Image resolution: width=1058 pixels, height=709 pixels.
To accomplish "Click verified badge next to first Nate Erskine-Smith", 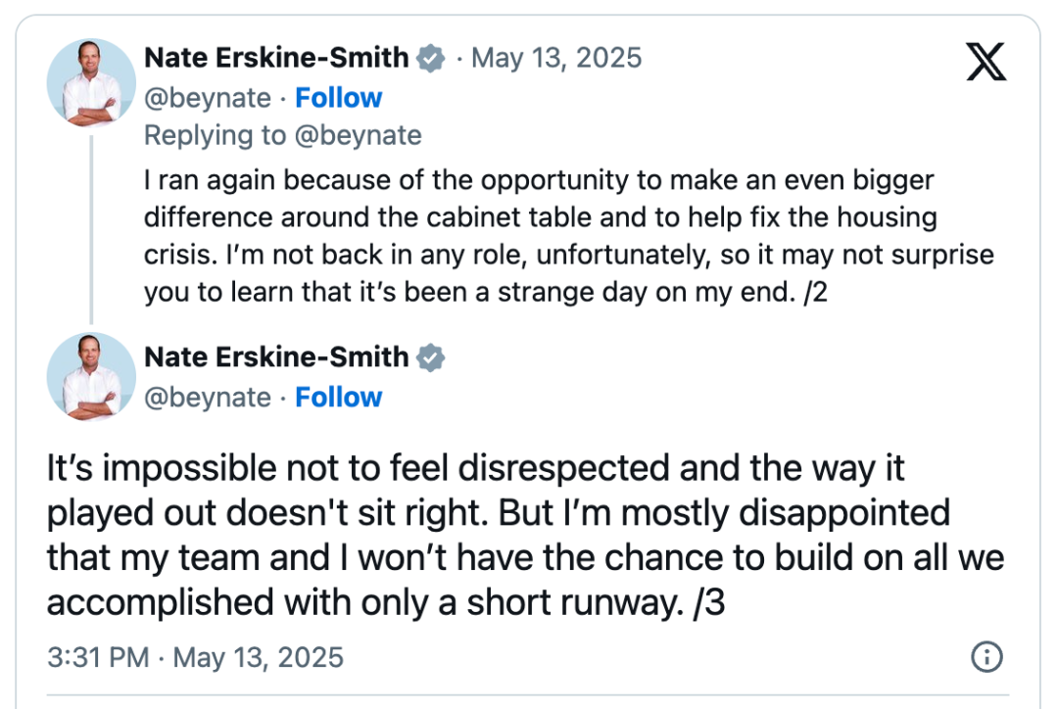I will (x=430, y=58).
